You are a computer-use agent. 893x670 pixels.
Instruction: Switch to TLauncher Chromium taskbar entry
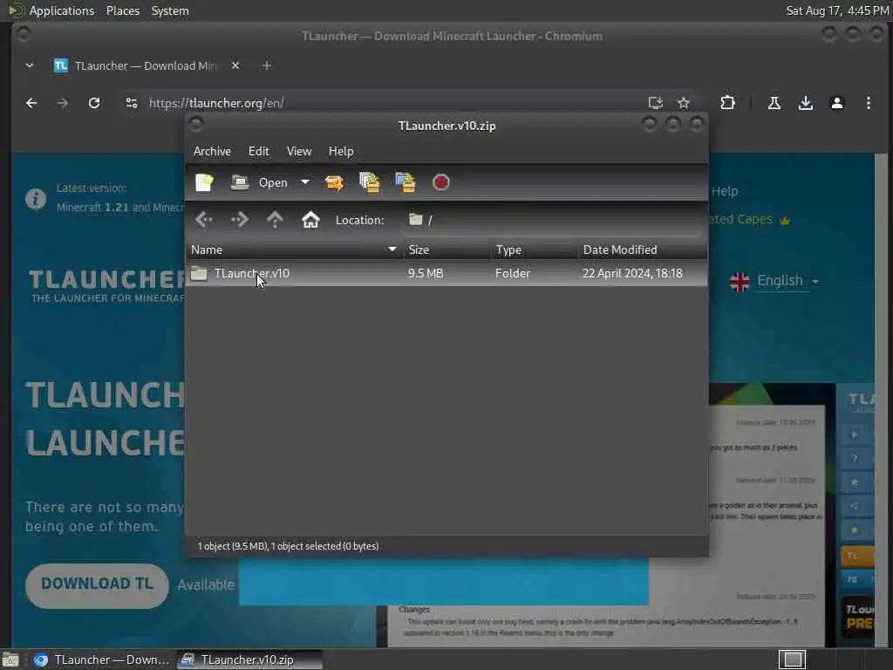101,660
